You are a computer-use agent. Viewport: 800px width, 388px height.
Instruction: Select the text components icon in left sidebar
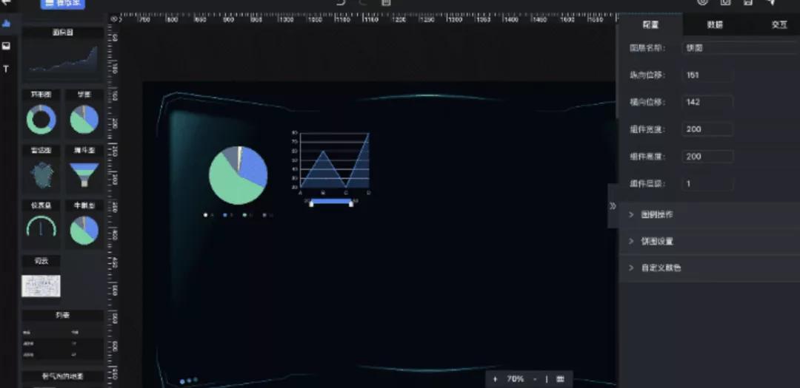point(7,69)
